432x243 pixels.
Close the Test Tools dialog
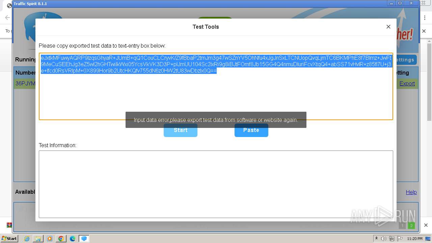388,27
